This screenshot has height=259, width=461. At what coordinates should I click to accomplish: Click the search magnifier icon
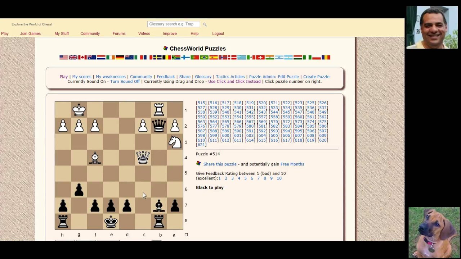tap(205, 24)
